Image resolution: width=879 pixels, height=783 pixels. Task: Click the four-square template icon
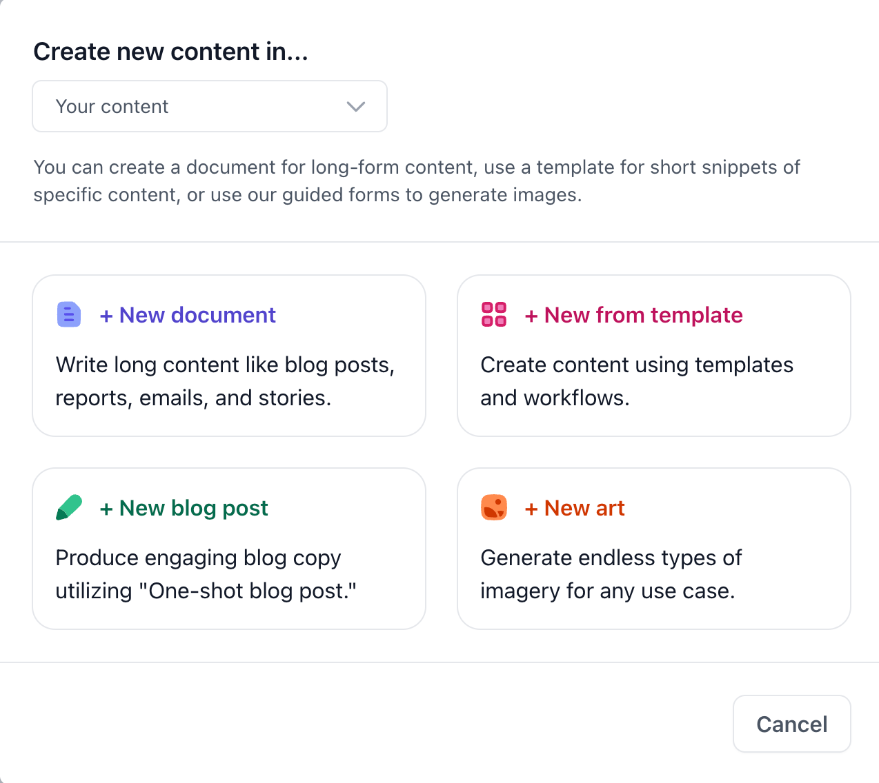click(x=493, y=314)
